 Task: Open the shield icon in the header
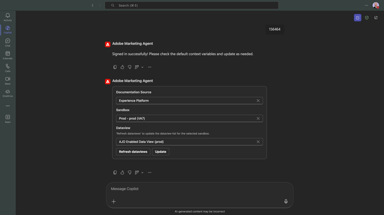pos(367,17)
